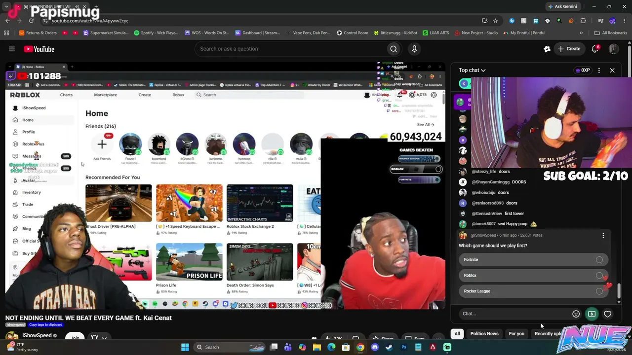Open the Returns & Orders bookmark

[x=38, y=33]
